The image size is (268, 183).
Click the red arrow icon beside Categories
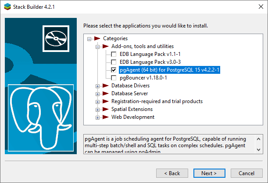click(97, 38)
